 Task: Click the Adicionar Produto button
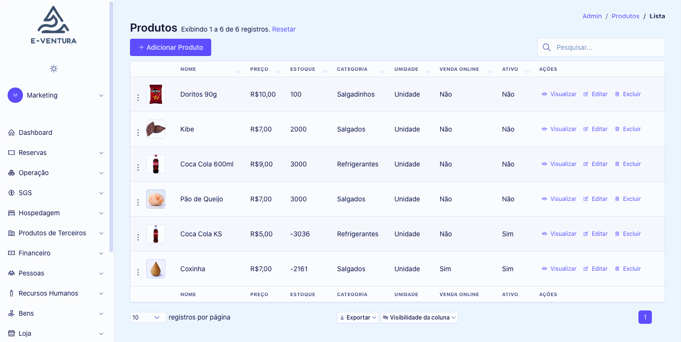[171, 47]
